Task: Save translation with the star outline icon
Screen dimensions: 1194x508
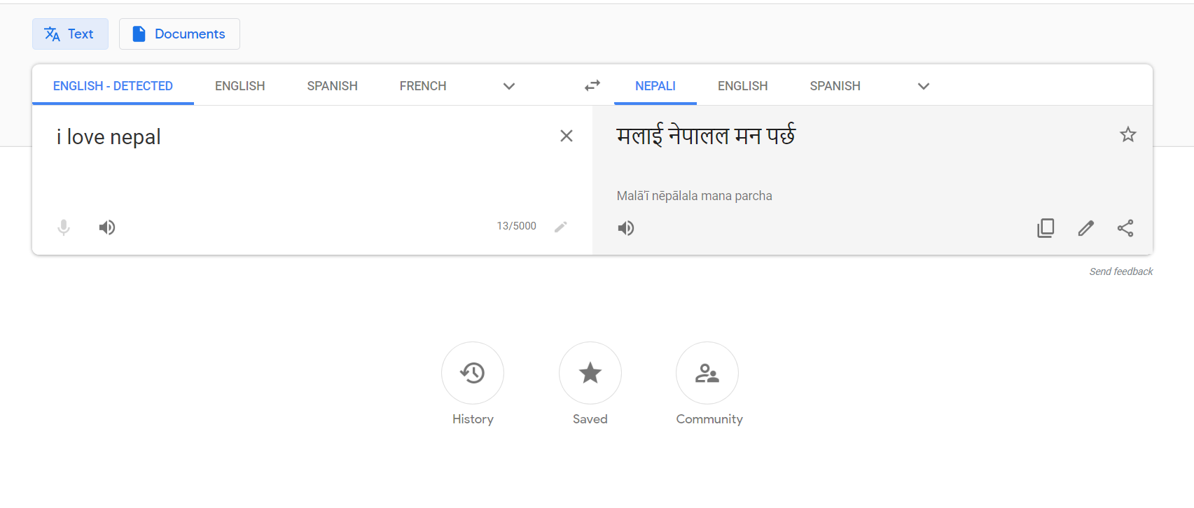Action: coord(1127,134)
